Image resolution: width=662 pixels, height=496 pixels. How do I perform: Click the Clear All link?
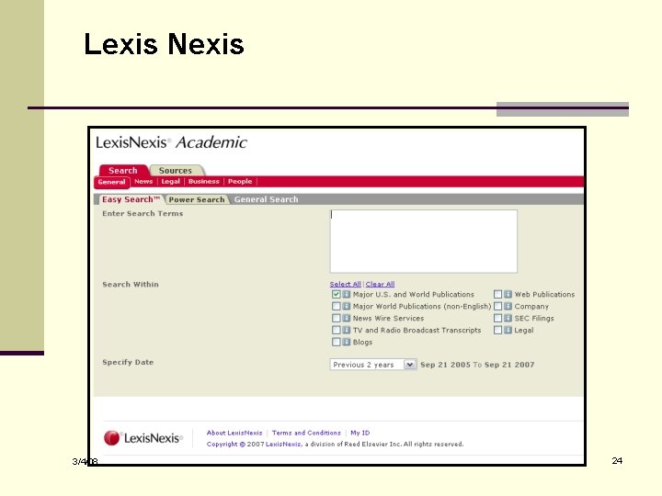[x=380, y=284]
